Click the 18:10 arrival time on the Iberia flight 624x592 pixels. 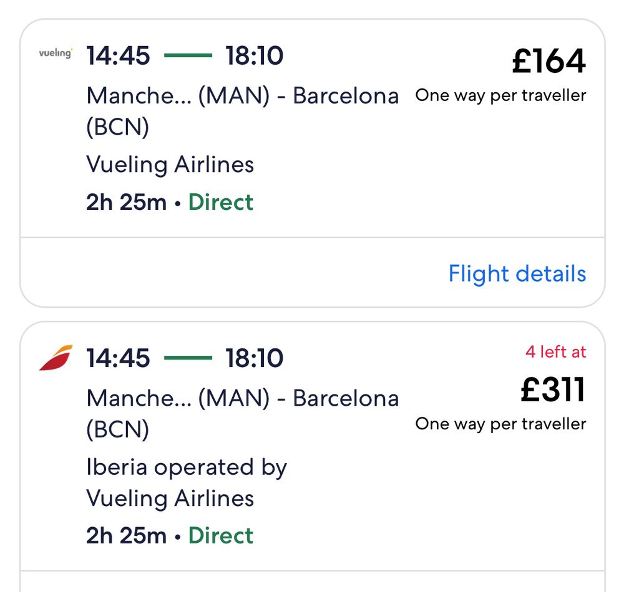[255, 358]
